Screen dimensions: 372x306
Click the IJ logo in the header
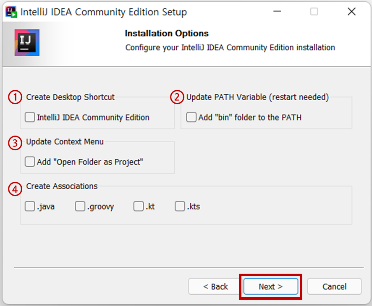(27, 43)
